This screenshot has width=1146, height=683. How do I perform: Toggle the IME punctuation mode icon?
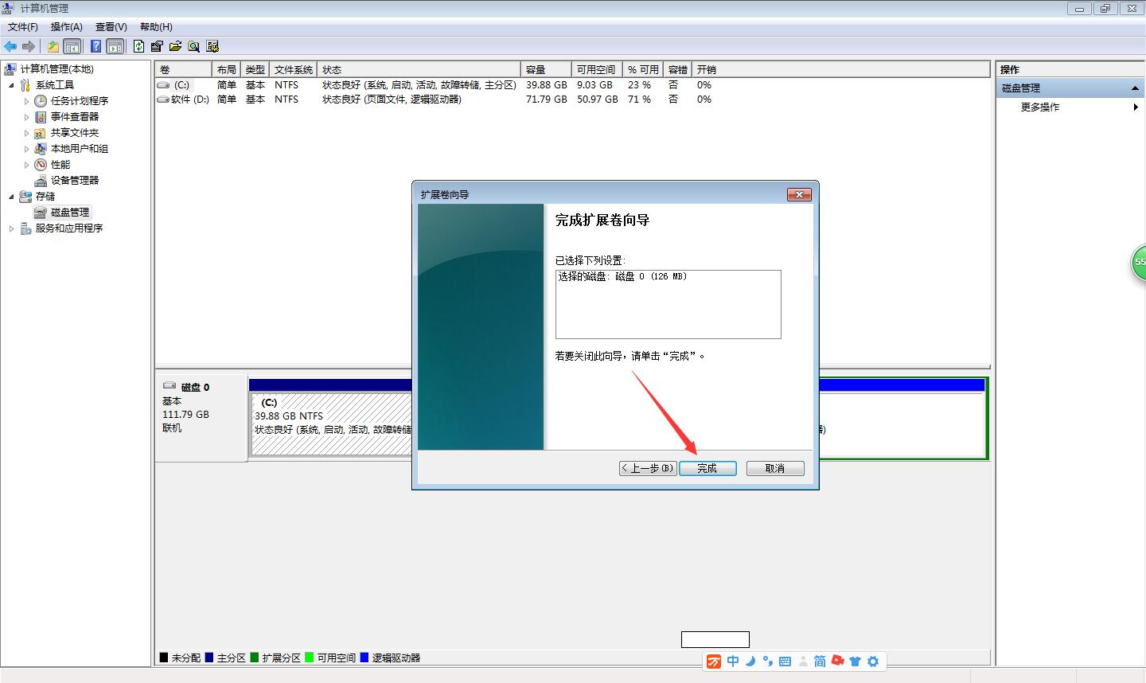coord(768,661)
